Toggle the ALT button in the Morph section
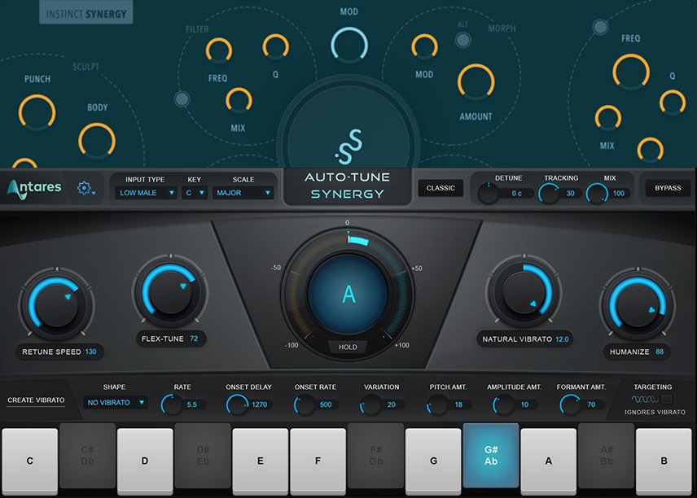Viewport: 697px width, 498px height. pos(462,40)
